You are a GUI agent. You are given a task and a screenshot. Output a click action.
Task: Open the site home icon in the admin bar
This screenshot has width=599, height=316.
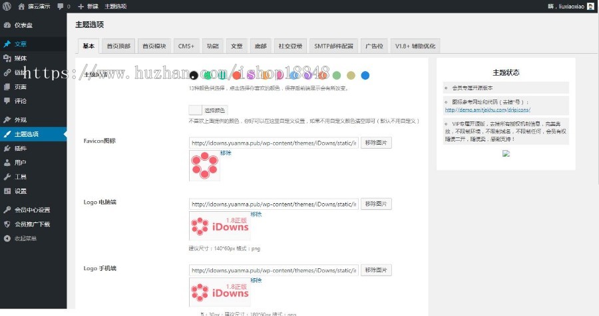tap(21, 6)
